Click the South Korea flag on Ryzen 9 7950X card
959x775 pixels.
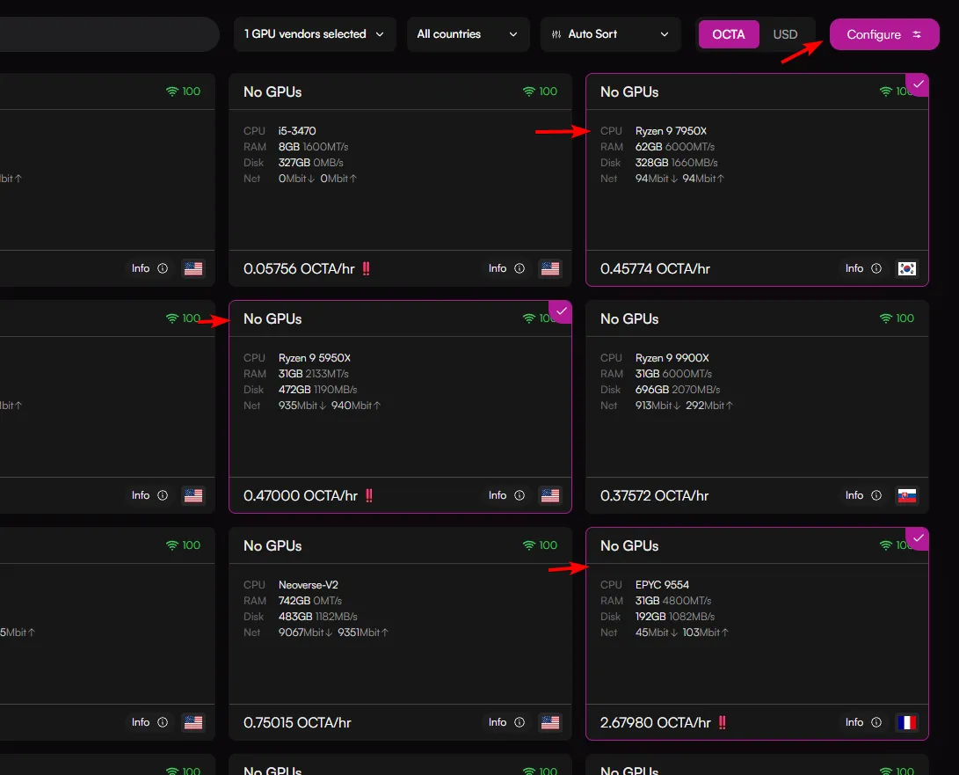pos(906,268)
